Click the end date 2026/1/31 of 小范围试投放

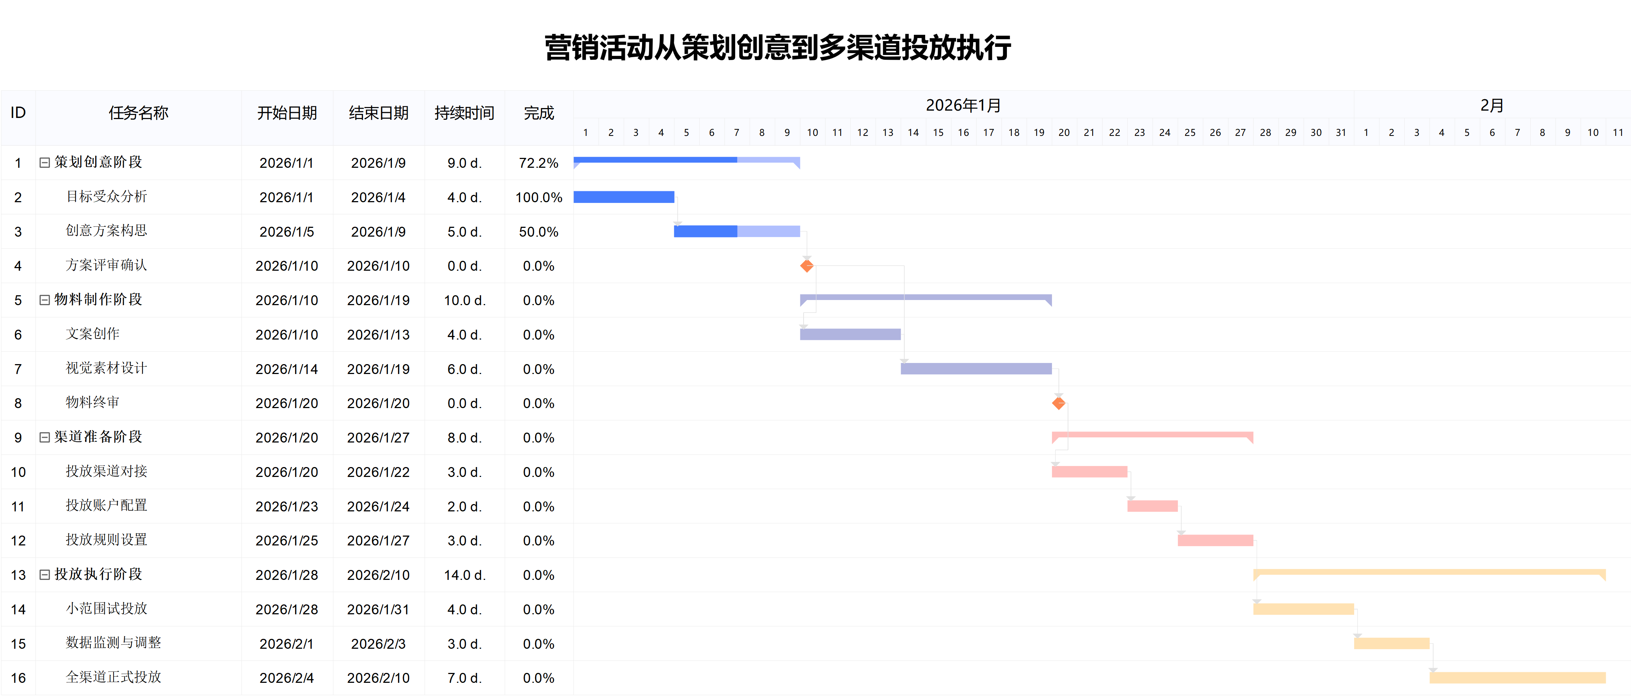[x=378, y=609]
